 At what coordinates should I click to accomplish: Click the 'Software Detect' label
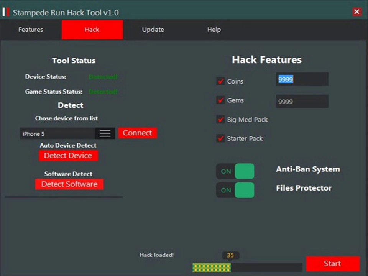(68, 174)
